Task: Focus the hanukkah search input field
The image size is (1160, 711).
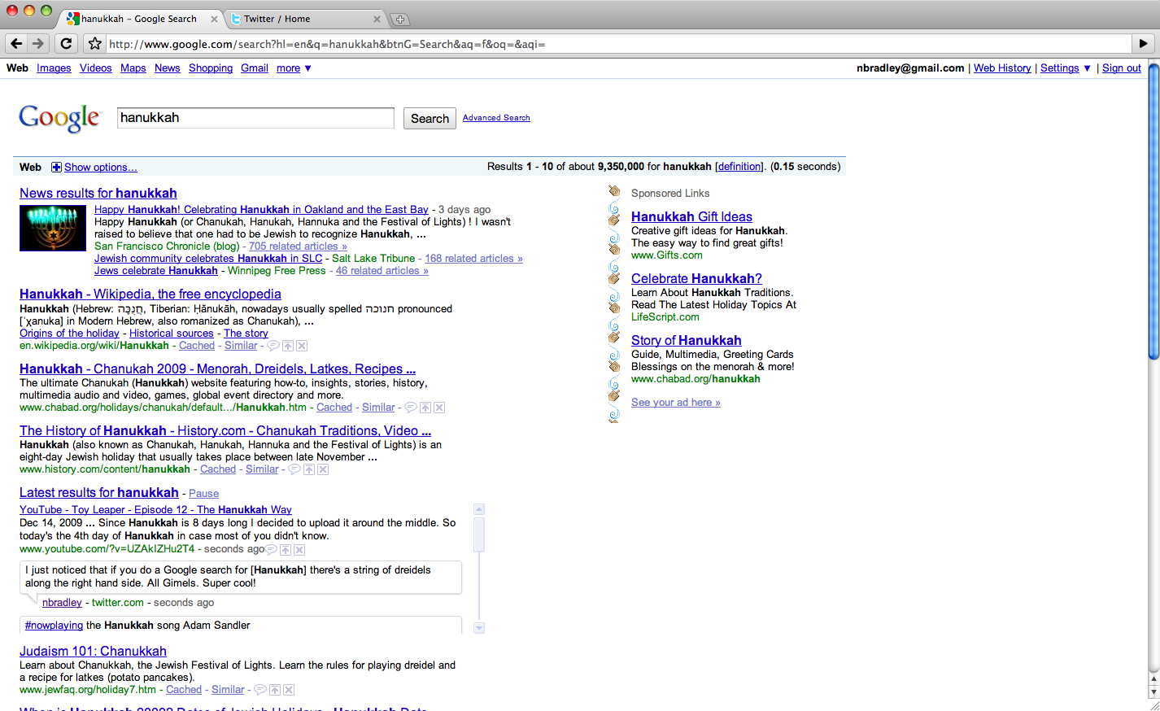Action: click(255, 118)
